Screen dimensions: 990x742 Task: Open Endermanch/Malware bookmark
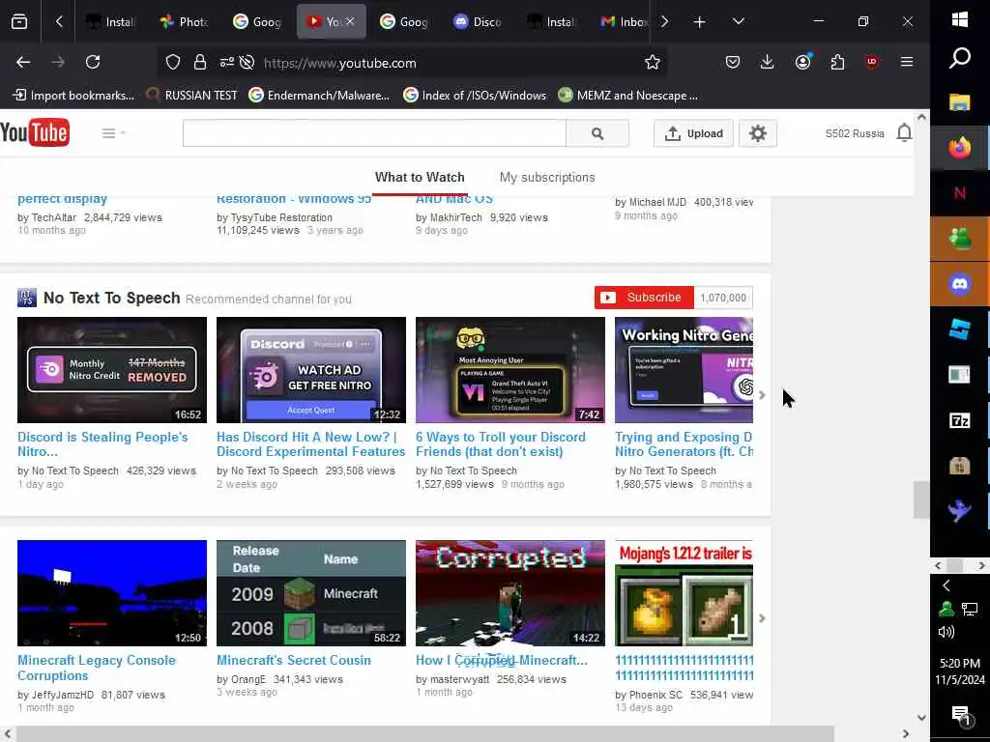(x=319, y=96)
